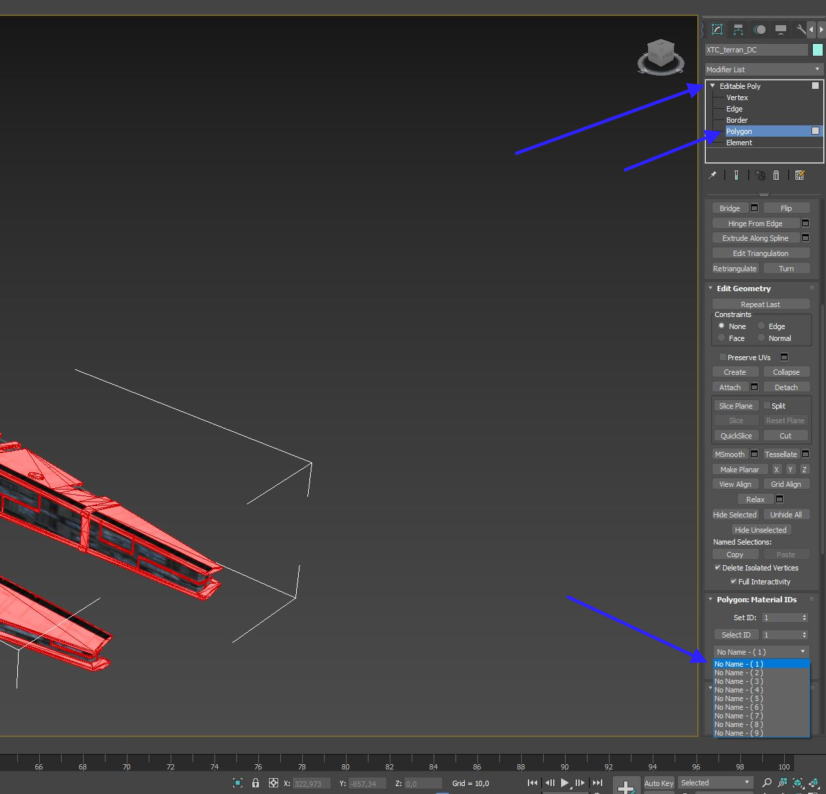The height and width of the screenshot is (794, 826).
Task: Open the Display panel tab
Action: (x=781, y=29)
